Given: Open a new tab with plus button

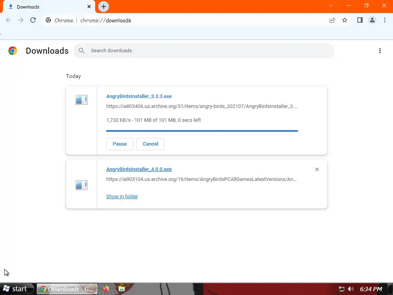Looking at the screenshot, I should coord(104,7).
